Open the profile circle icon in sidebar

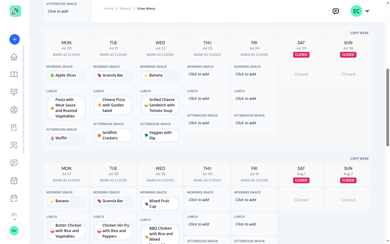pyautogui.click(x=14, y=110)
